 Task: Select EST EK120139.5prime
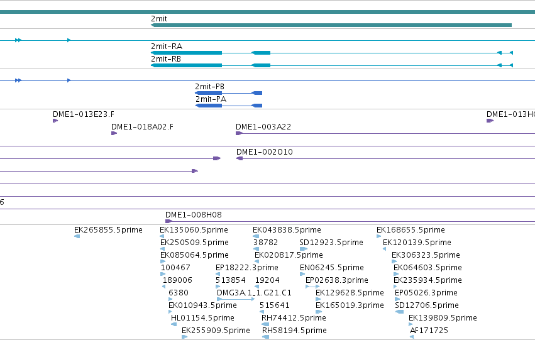click(x=417, y=243)
